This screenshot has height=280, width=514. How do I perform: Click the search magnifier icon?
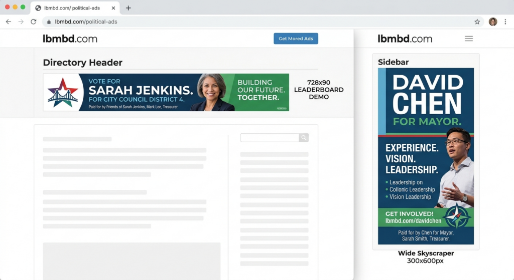pos(304,138)
